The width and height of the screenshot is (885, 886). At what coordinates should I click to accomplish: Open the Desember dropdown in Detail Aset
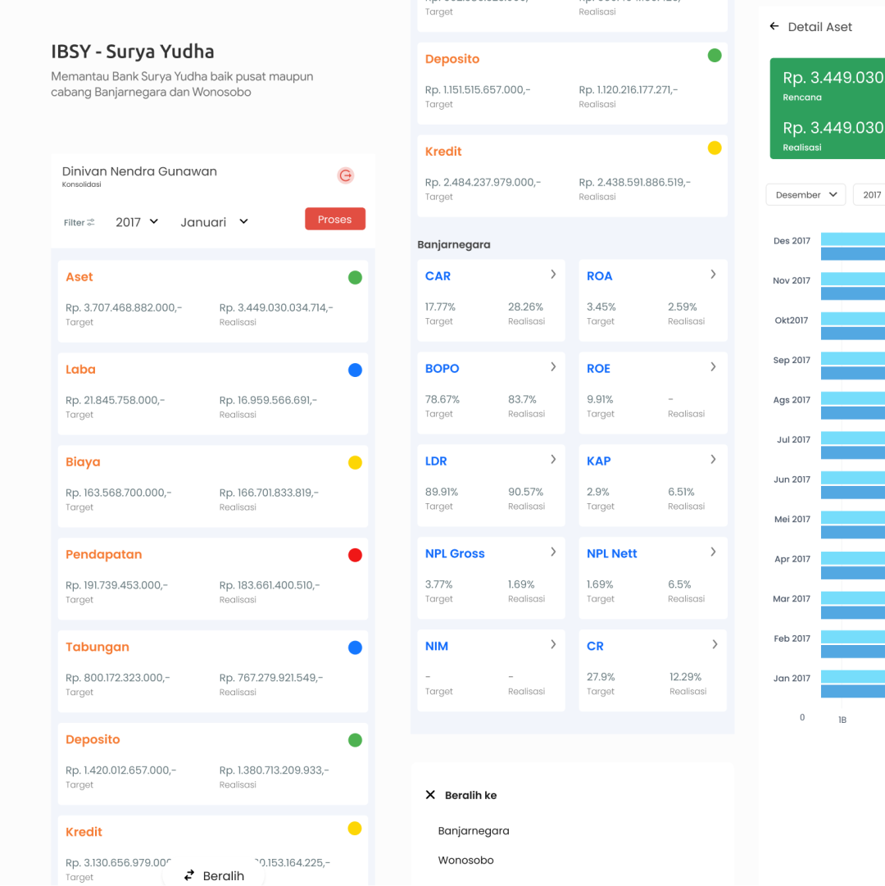click(x=806, y=194)
